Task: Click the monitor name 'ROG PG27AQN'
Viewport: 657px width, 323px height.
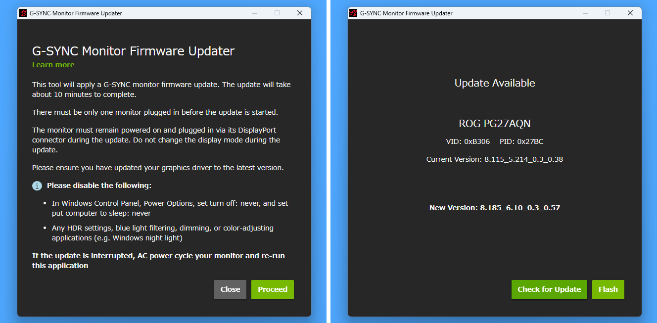Action: coord(495,124)
